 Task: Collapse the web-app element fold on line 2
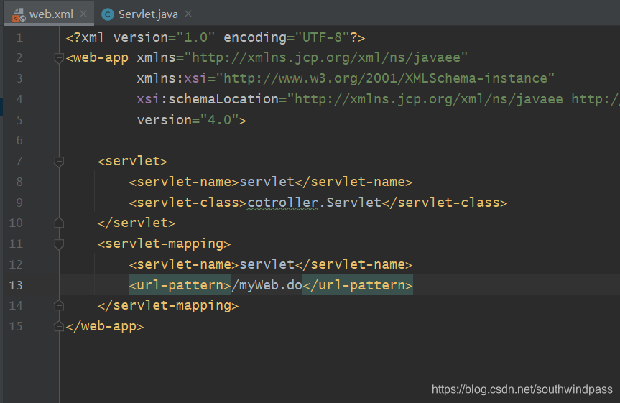click(59, 58)
